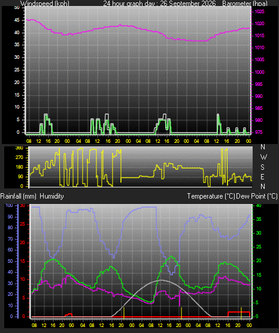This screenshot has width=279, height=333.
Task: Click the E compass label
Action: click(x=262, y=176)
